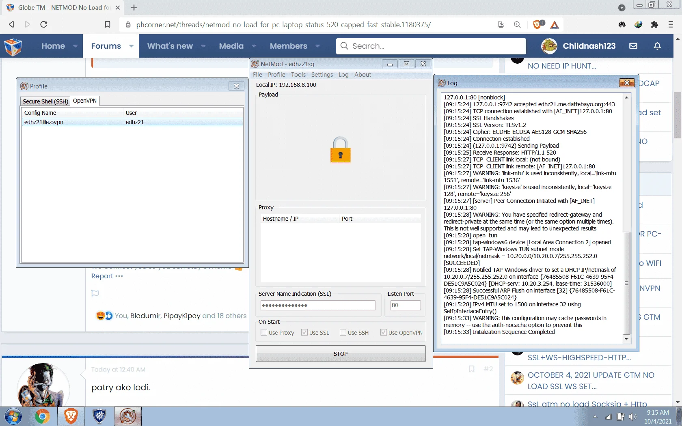Open the browser extensions puzzle icon
This screenshot has width=682, height=426.
click(654, 24)
